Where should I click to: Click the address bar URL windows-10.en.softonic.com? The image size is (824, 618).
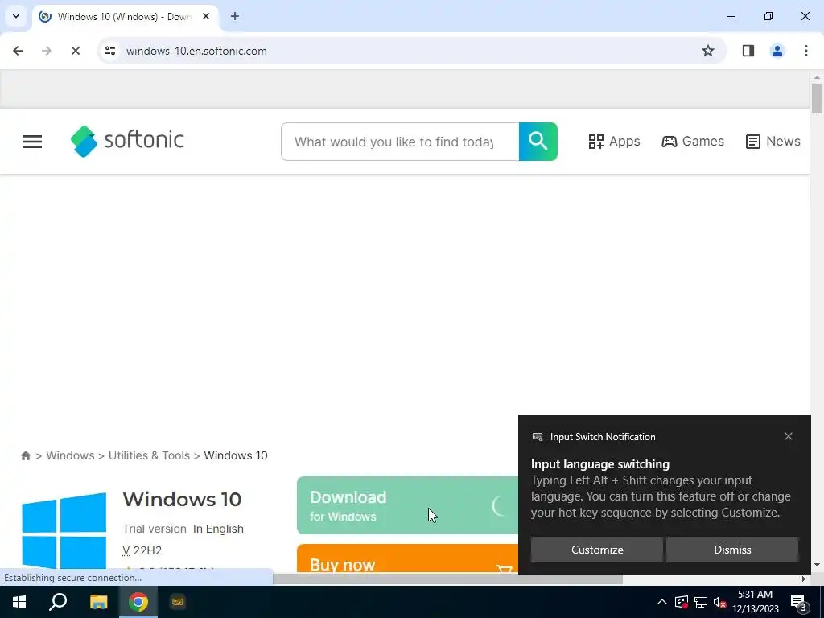pyautogui.click(x=196, y=51)
